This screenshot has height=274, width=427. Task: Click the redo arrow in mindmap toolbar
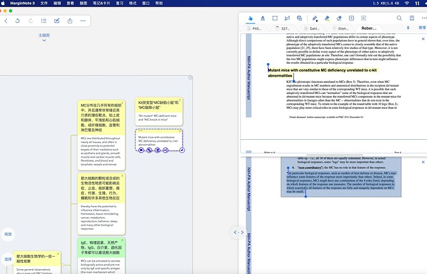tap(30, 21)
